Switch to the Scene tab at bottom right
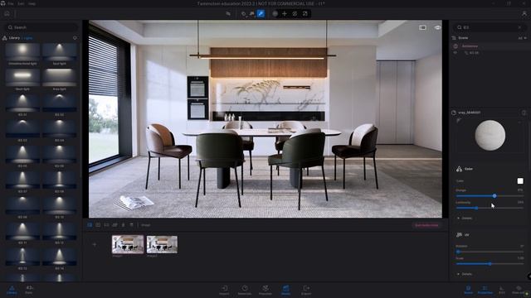The image size is (531, 298). click(x=468, y=290)
